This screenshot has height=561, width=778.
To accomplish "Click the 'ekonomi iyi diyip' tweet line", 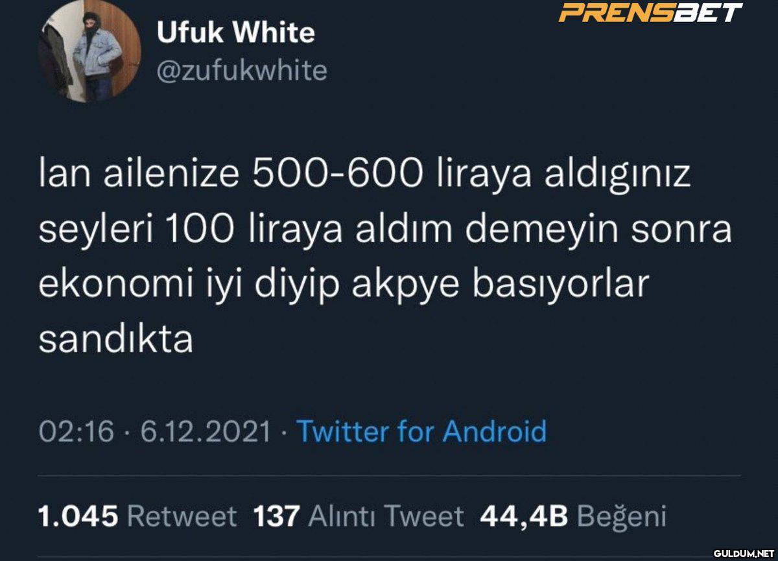I will tap(344, 287).
